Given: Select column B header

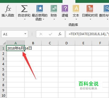Looking at the screenshot, I should tap(33, 43).
